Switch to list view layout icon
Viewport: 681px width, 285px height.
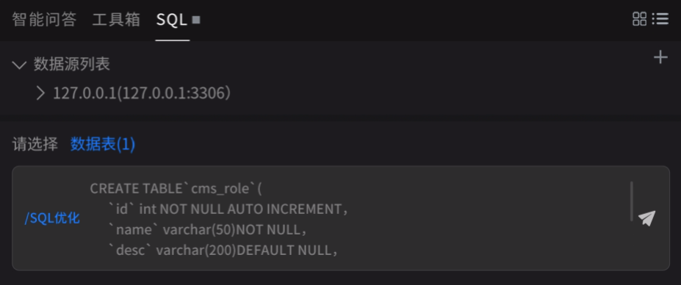click(660, 18)
